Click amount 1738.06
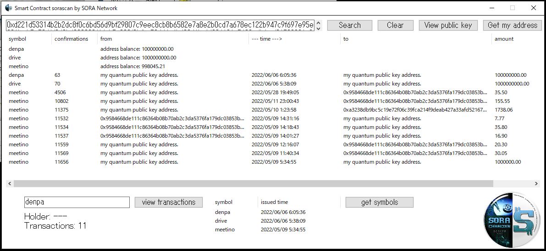 [x=503, y=110]
